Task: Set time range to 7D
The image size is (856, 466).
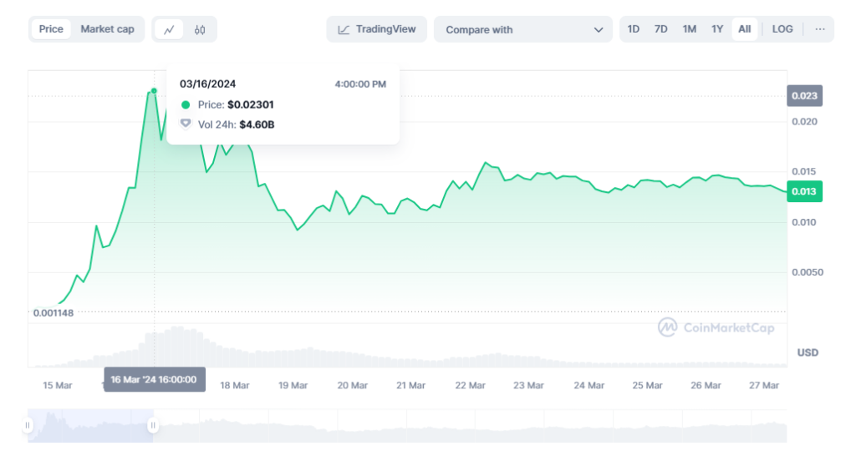Action: (x=660, y=29)
